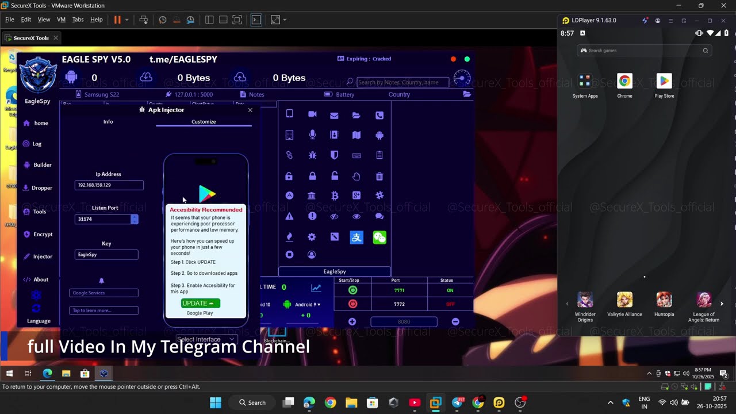
Task: Expand hidden icons in guest VM tray
Action: pos(649,373)
